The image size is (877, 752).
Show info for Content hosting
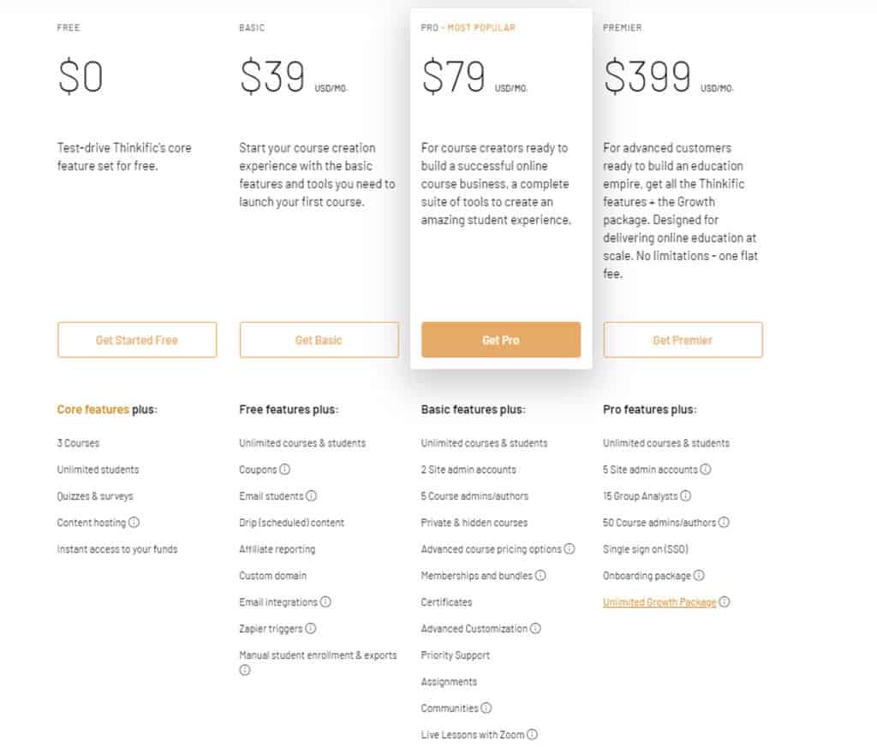(134, 523)
